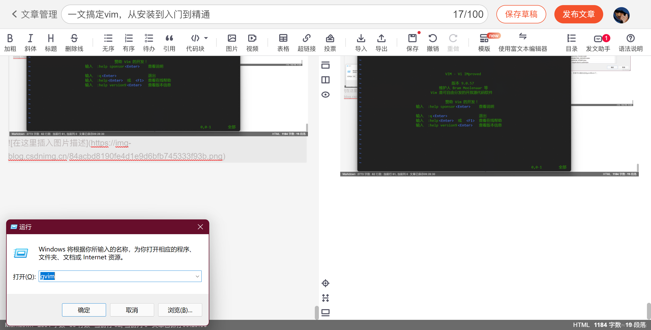Open the 发文助手 assistant panel
Viewport: 651px width, 330px height.
pos(598,42)
